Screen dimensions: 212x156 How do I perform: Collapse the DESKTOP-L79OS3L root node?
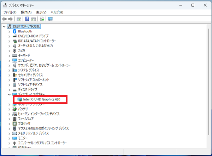click(x=4, y=26)
